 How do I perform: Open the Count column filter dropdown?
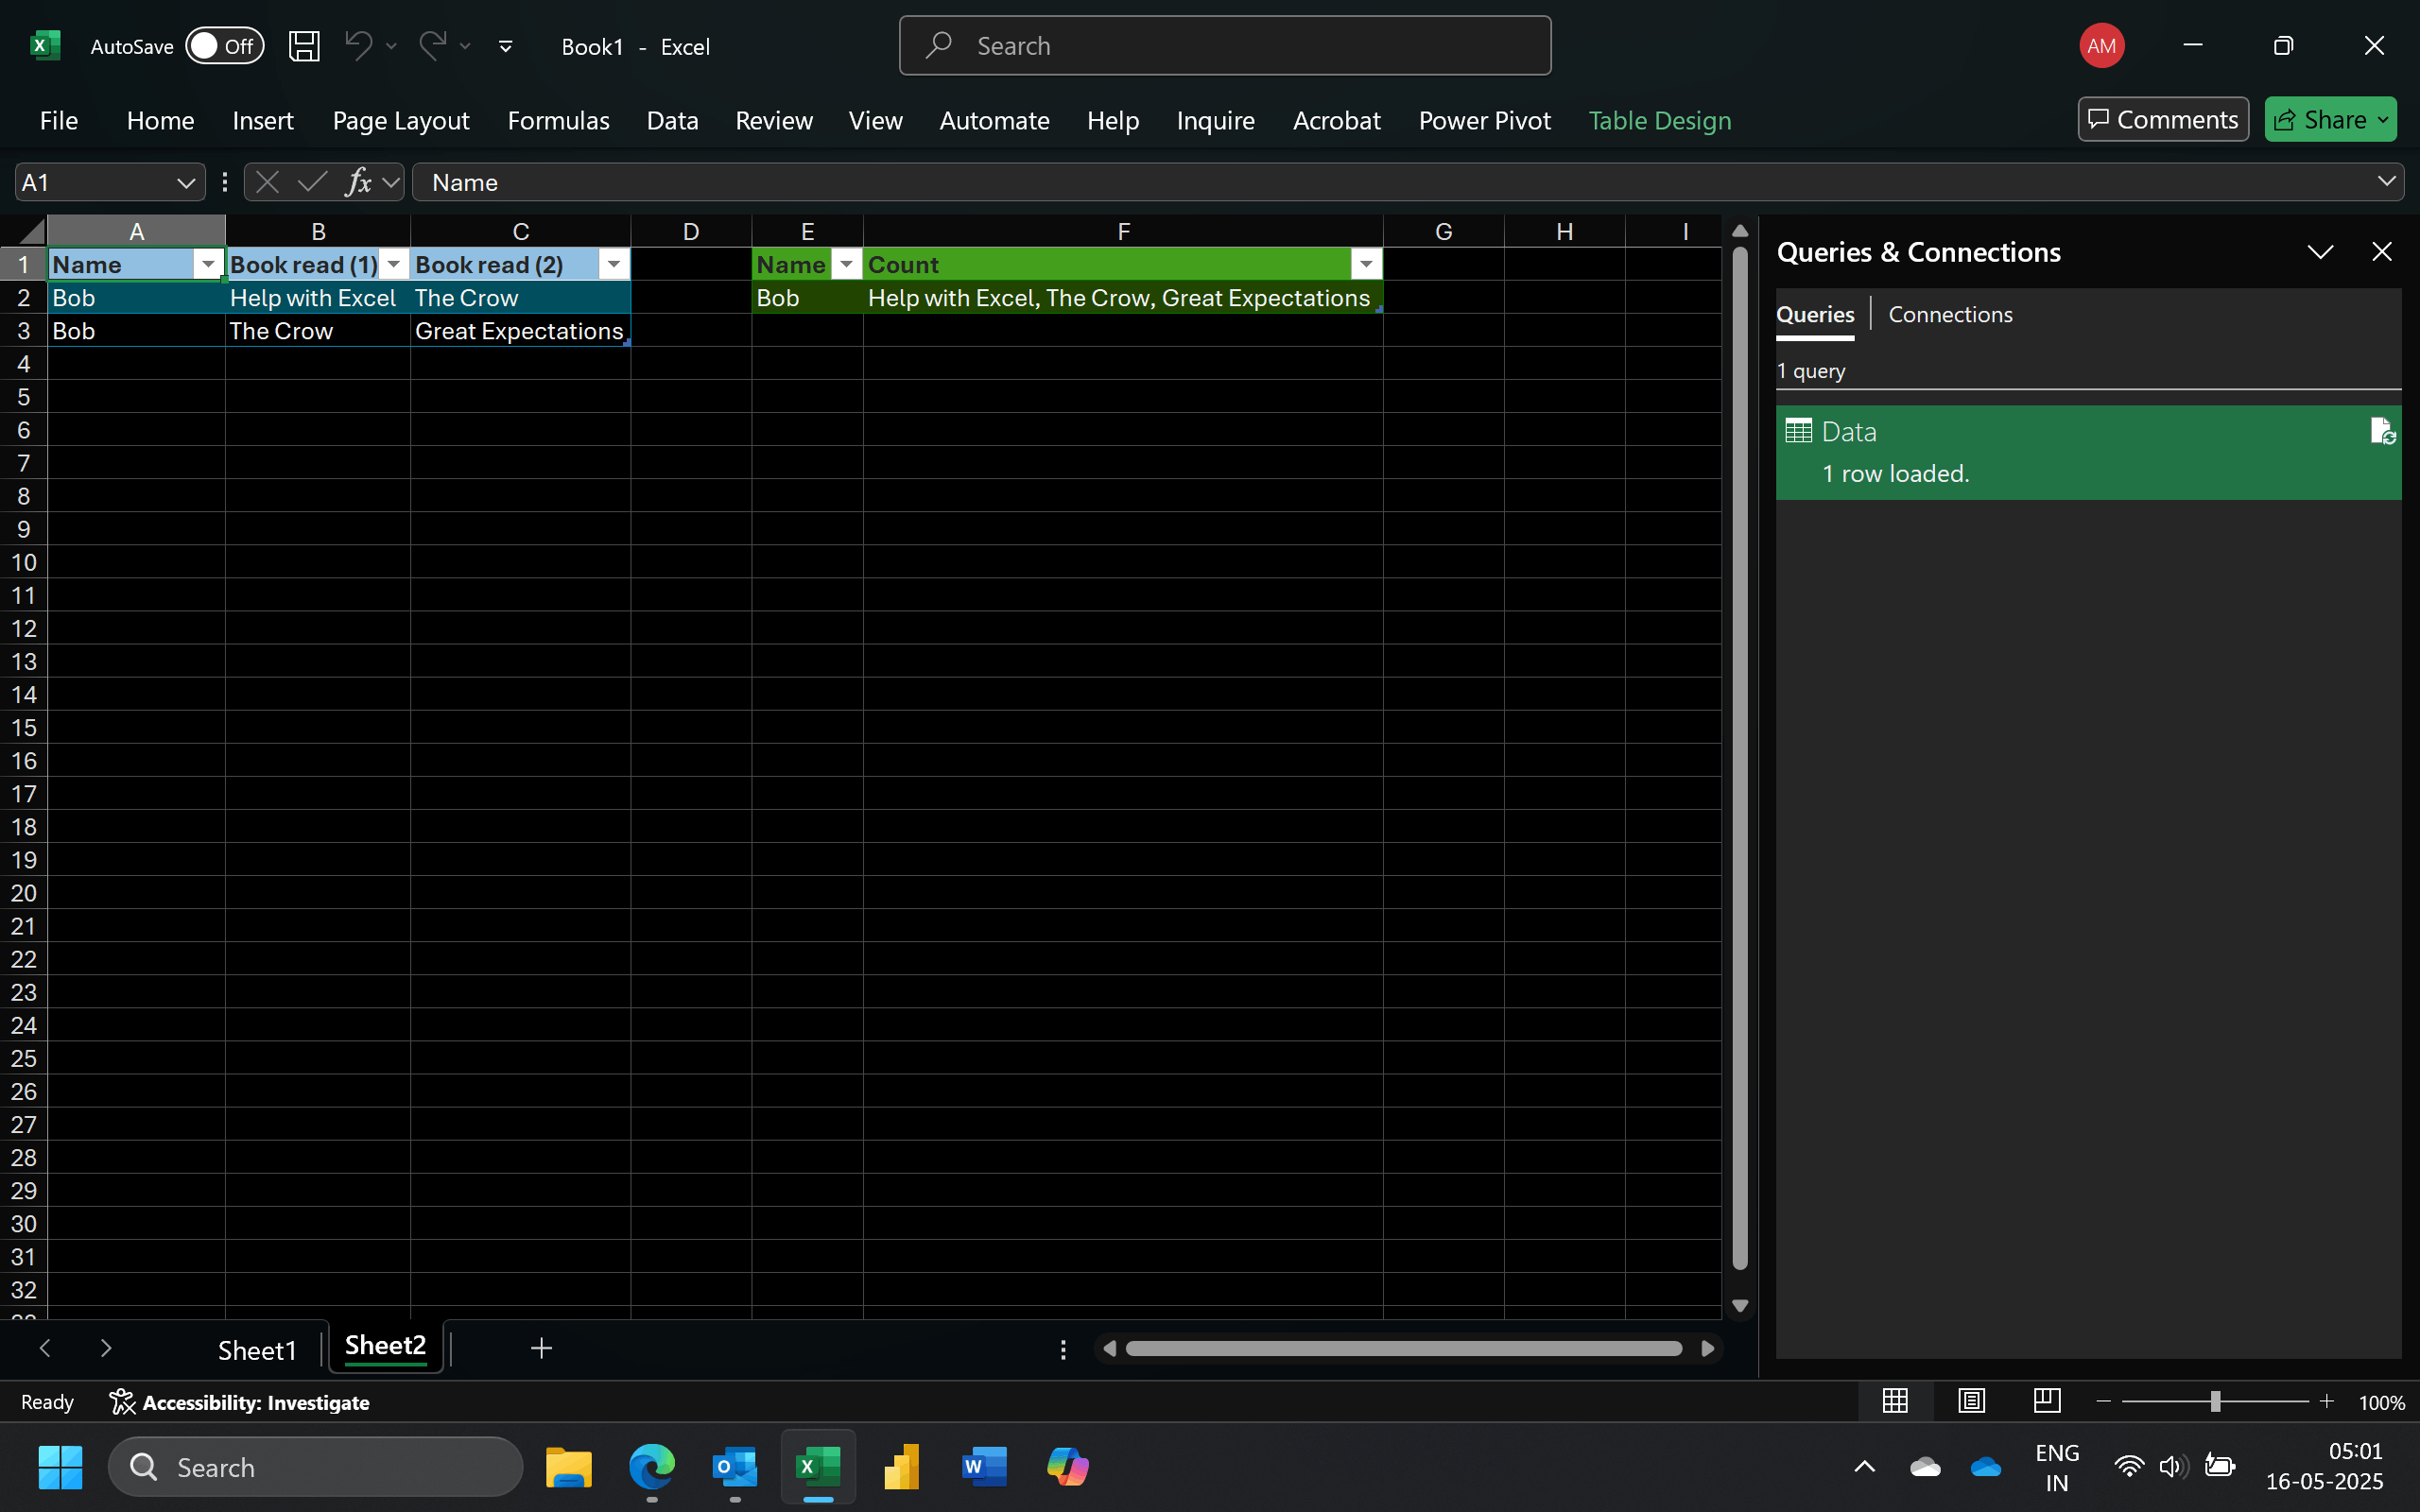point(1365,265)
